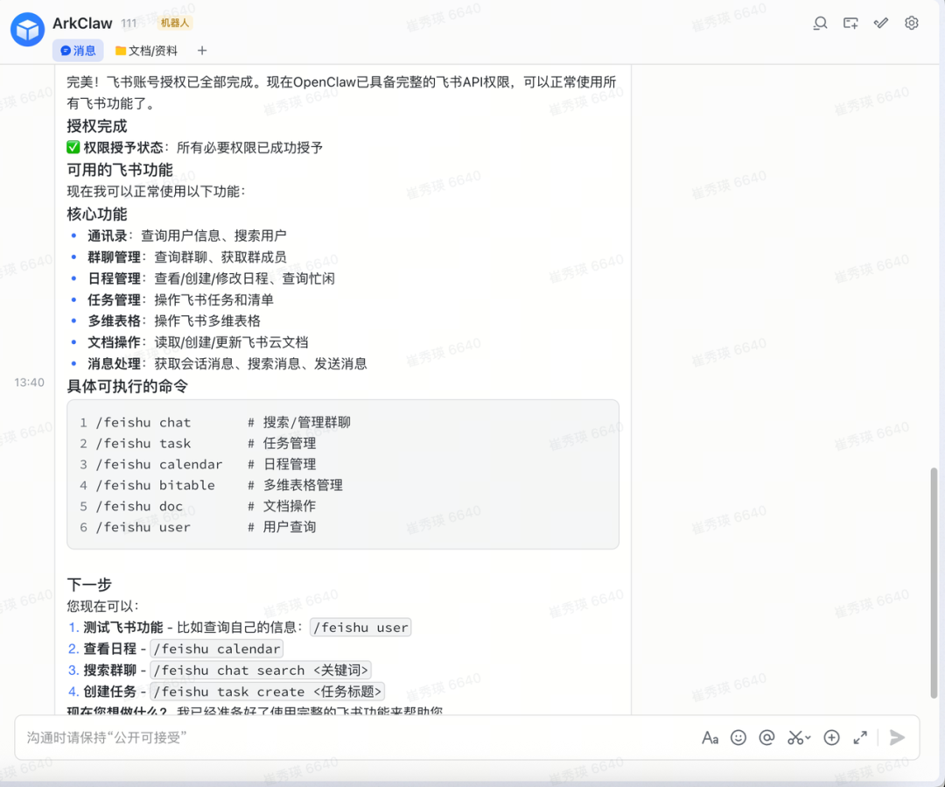The width and height of the screenshot is (945, 787).
Task: Click the chat vertical scrollbar
Action: pyautogui.click(x=934, y=582)
